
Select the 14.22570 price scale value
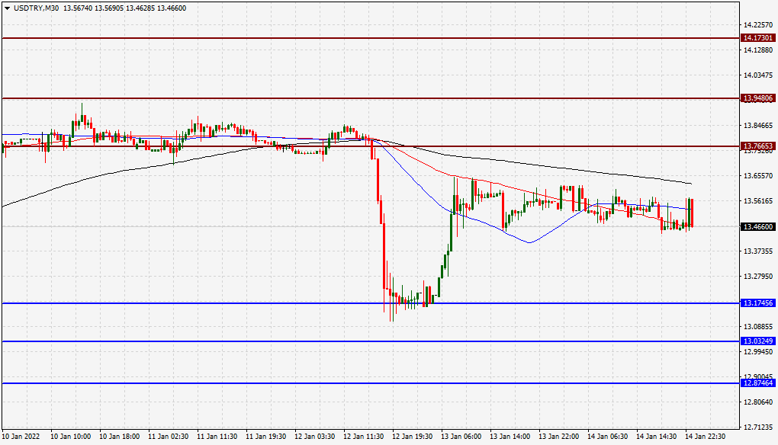(x=758, y=25)
